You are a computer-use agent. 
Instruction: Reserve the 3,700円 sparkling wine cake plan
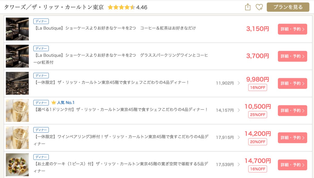(292, 56)
